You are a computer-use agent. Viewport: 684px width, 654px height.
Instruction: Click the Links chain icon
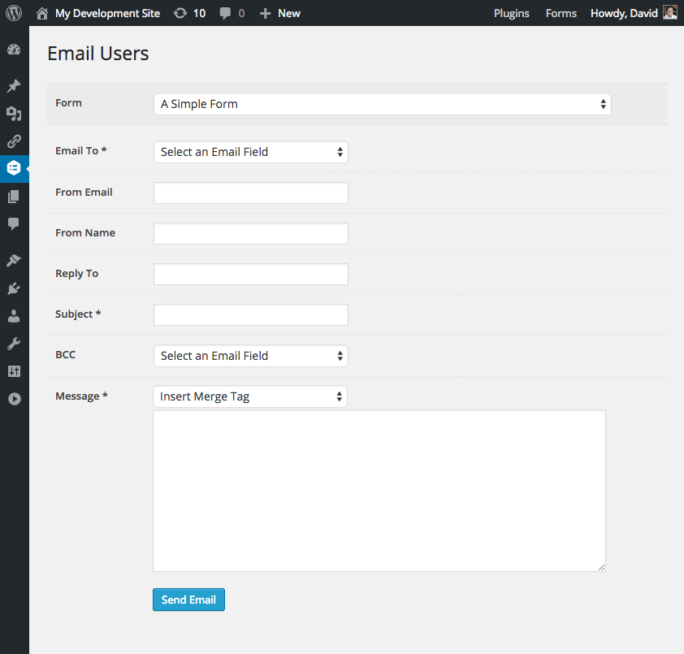click(x=14, y=141)
